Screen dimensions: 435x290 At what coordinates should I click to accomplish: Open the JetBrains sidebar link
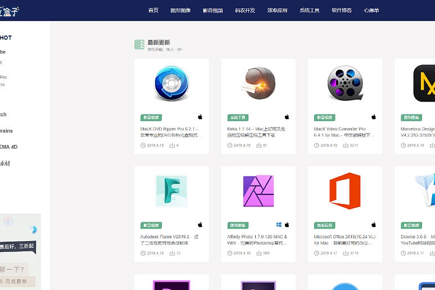[x=6, y=130]
